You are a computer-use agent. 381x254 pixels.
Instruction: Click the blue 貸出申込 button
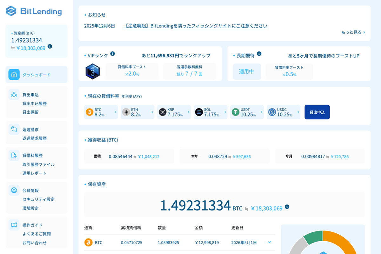click(x=317, y=112)
